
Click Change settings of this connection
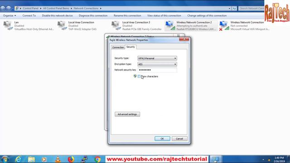[207, 16]
